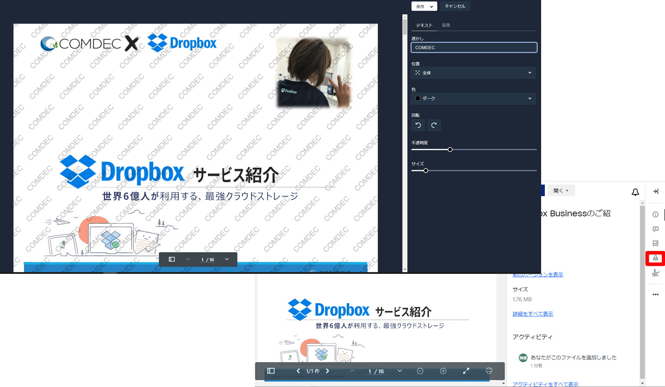Open the file activity chart icon

[x=656, y=243]
